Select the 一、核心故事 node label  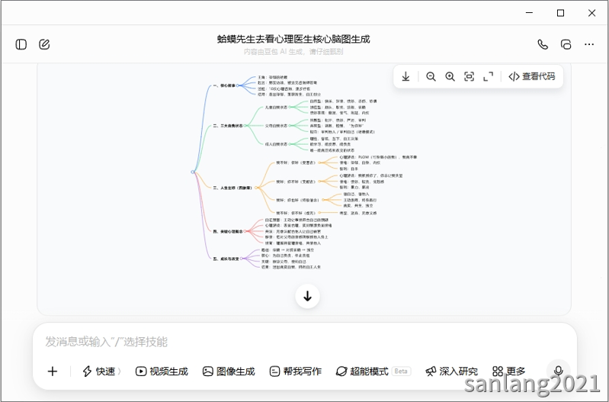click(224, 85)
